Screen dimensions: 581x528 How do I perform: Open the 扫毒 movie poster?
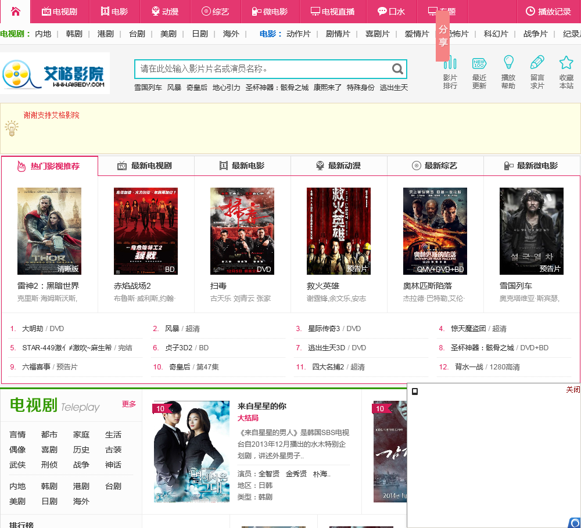coord(242,231)
